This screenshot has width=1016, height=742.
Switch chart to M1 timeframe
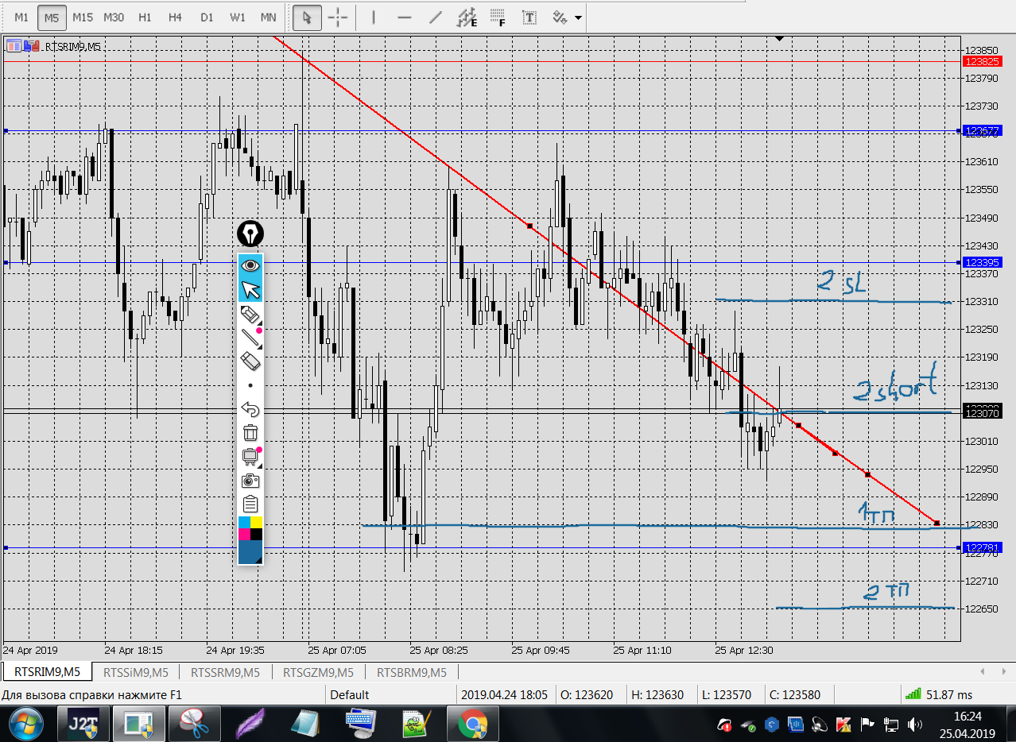pos(21,17)
